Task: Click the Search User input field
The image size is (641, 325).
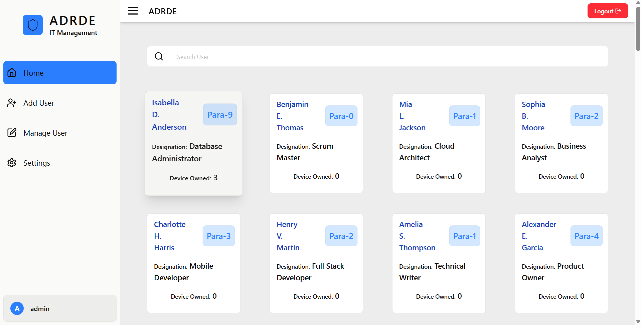Action: click(387, 57)
